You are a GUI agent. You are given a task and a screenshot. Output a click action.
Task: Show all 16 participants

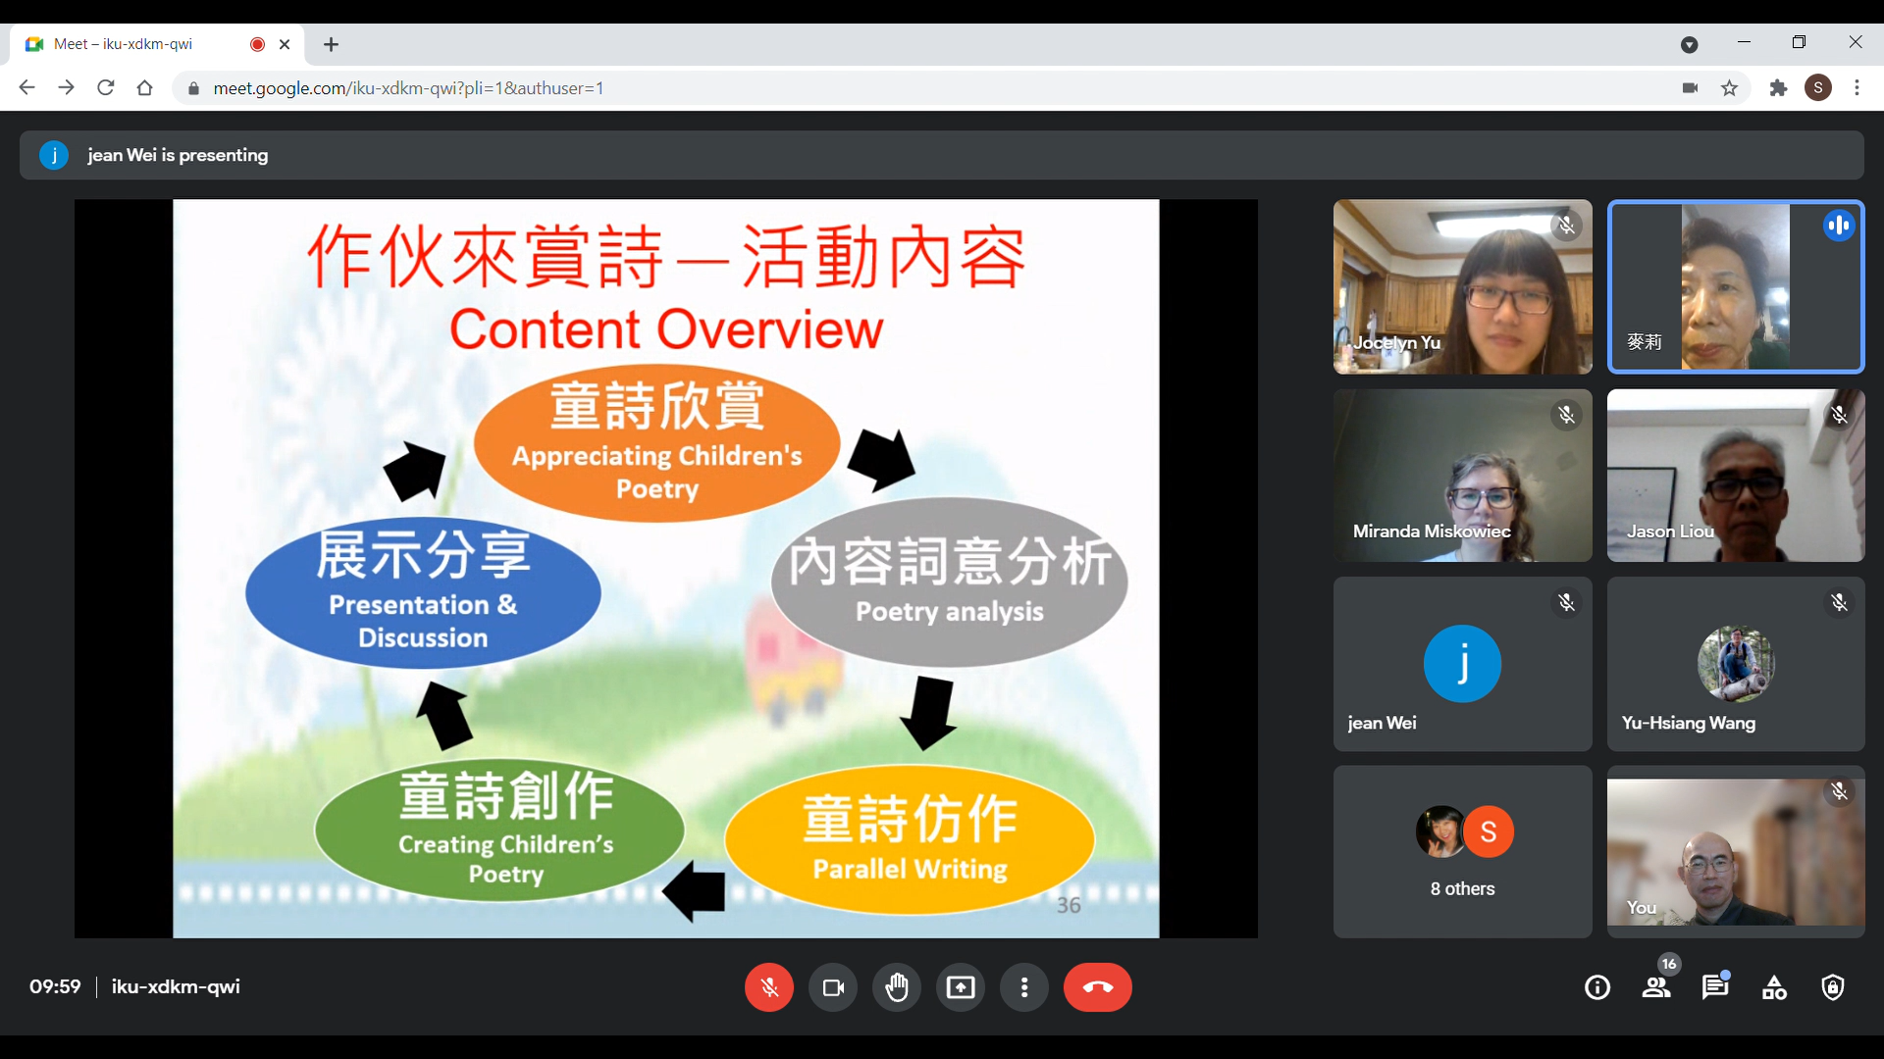tap(1656, 987)
